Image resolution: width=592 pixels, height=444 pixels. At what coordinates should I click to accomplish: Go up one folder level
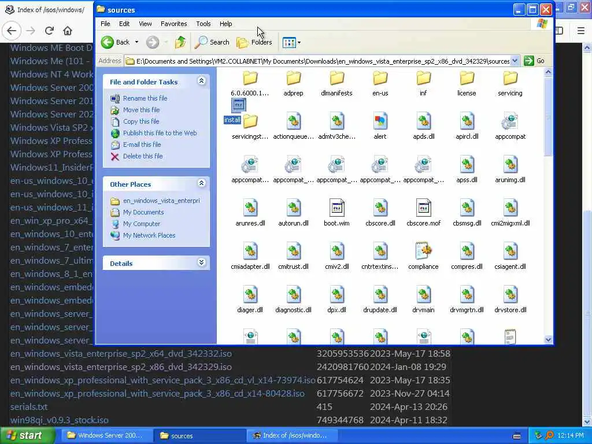coord(180,42)
